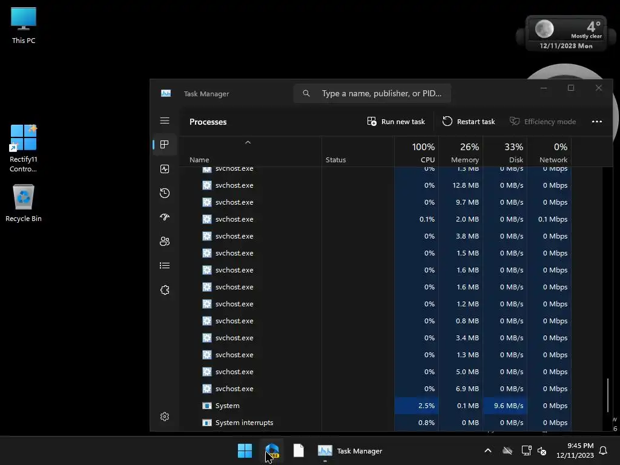Select svchost.exe row using 6.9 MB memory
This screenshot has width=620, height=465.
pyautogui.click(x=375, y=389)
